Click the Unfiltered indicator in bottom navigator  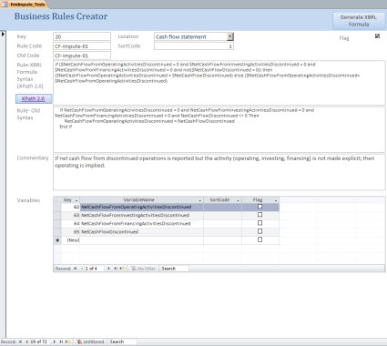90,341
